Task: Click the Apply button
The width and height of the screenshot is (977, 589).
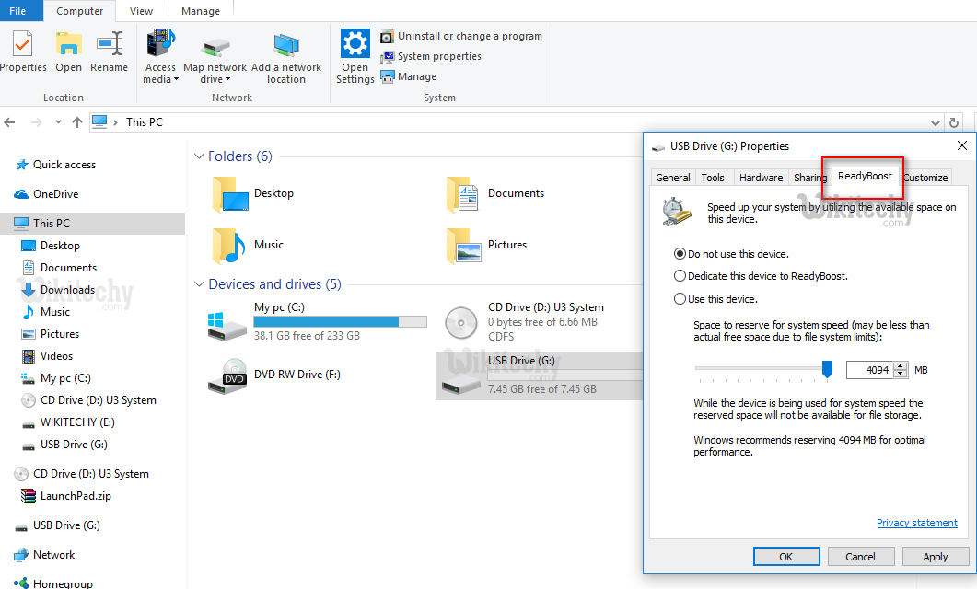Action: click(x=935, y=557)
